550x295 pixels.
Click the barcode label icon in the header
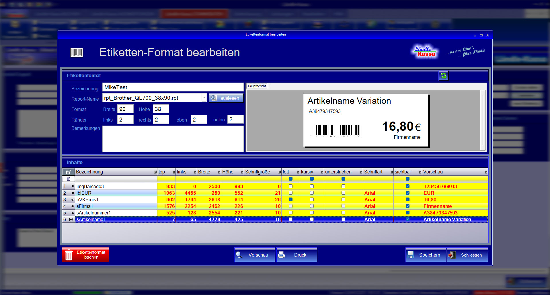point(77,52)
